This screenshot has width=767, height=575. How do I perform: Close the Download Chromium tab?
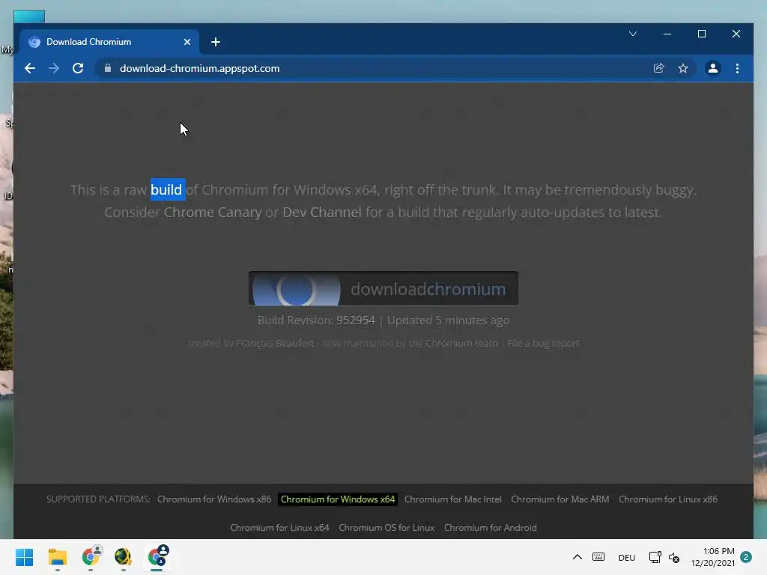187,42
